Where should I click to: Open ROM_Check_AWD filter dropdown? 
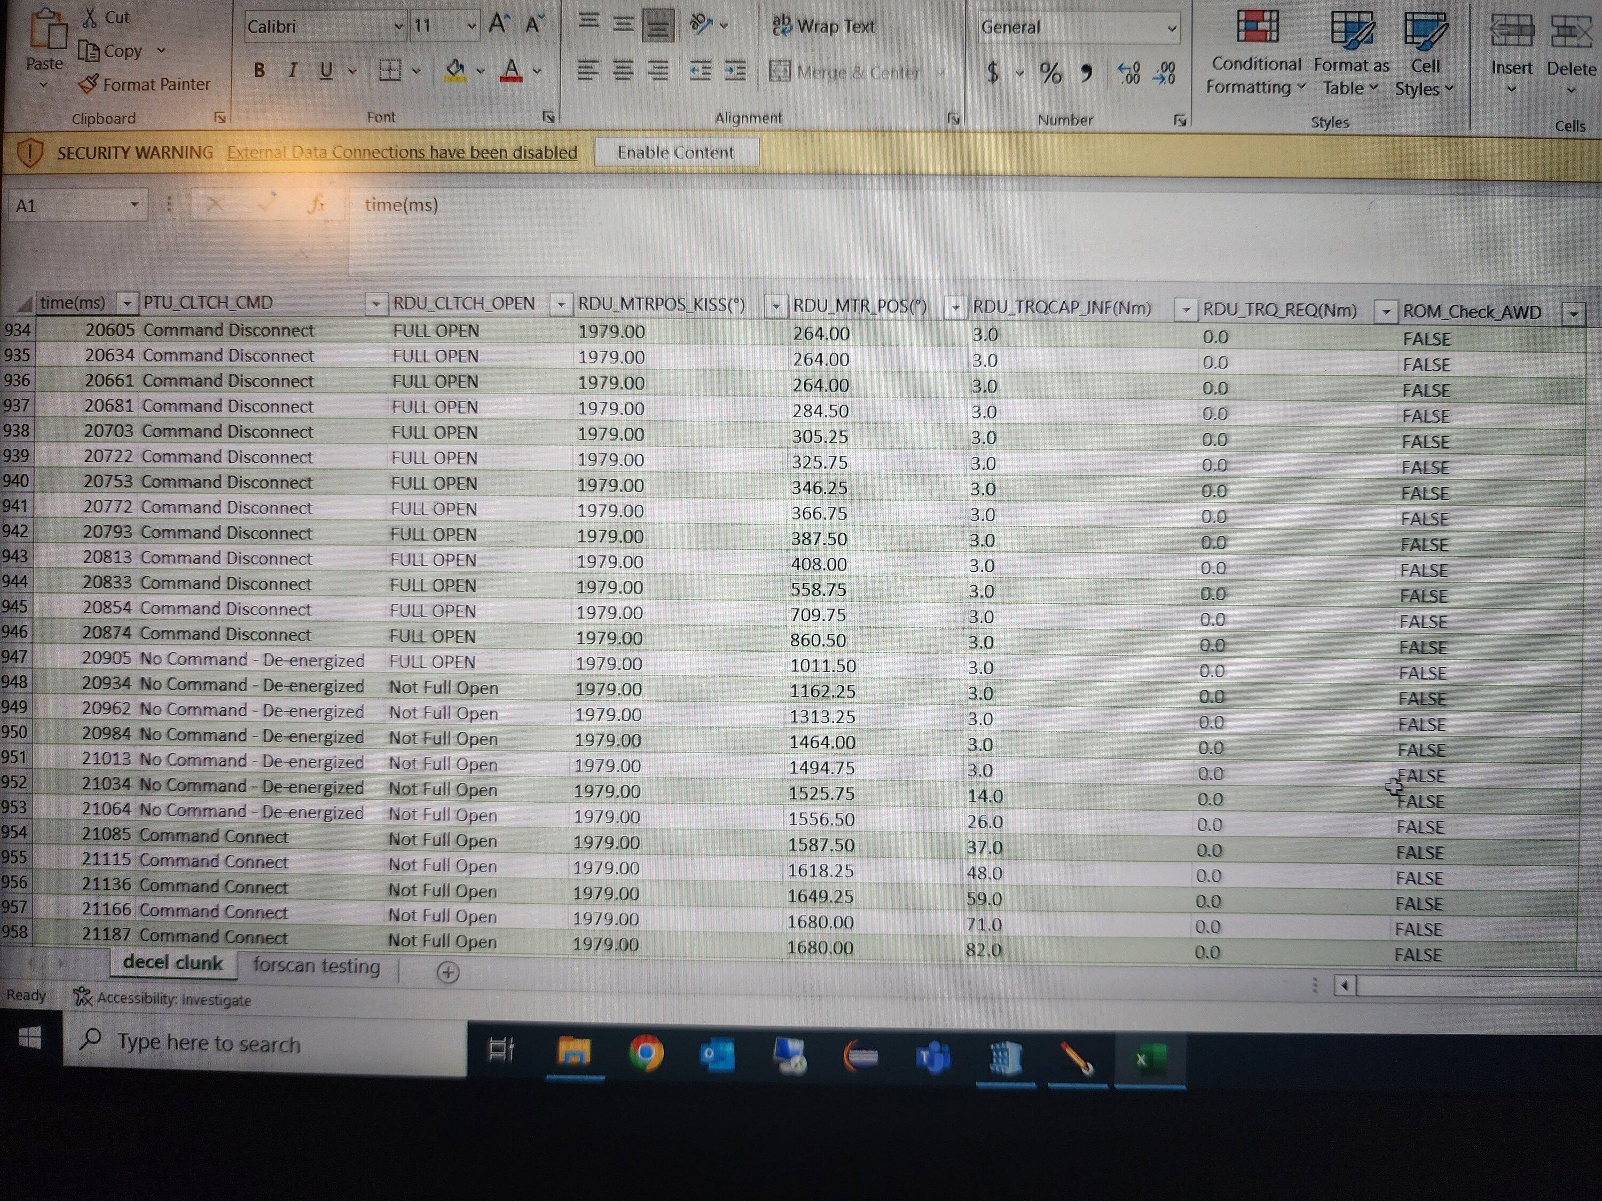click(1573, 314)
